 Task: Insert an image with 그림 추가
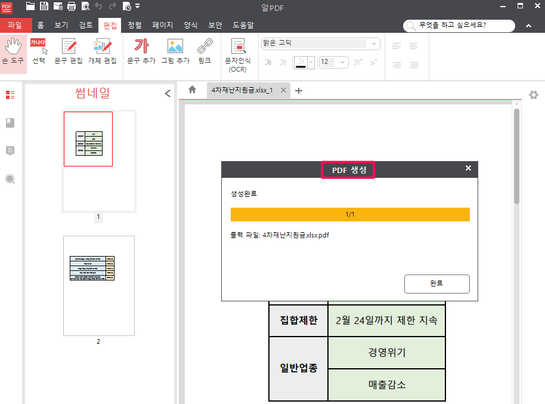click(175, 53)
